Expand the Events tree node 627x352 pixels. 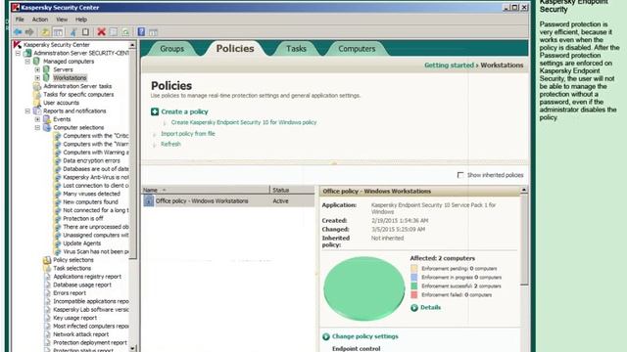click(37, 119)
